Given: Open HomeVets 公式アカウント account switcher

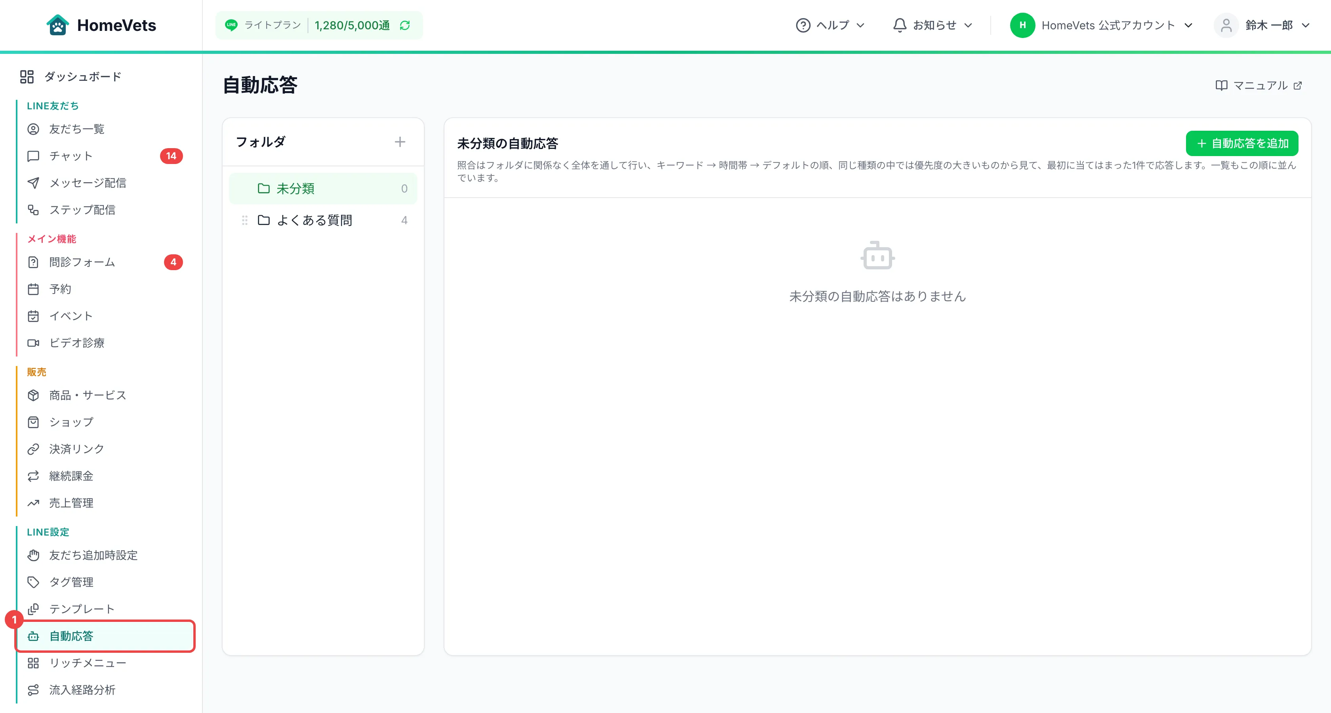Looking at the screenshot, I should coord(1101,25).
